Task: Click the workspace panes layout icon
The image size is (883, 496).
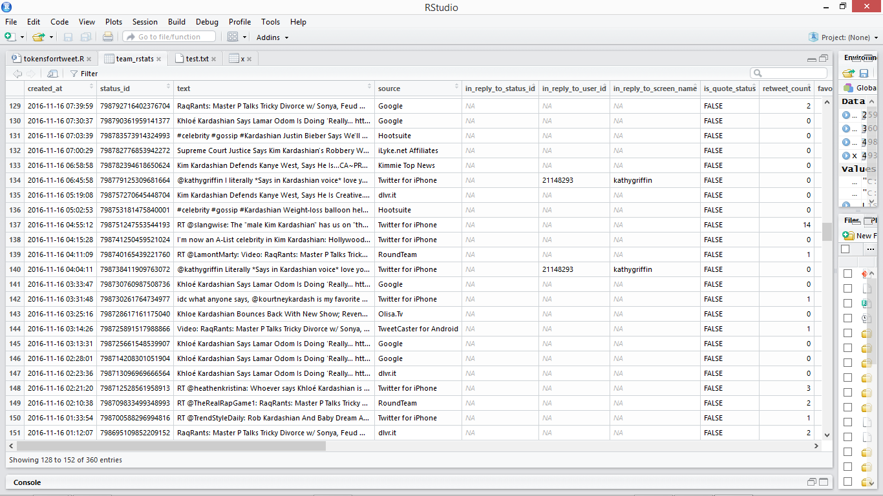Action: tap(233, 37)
